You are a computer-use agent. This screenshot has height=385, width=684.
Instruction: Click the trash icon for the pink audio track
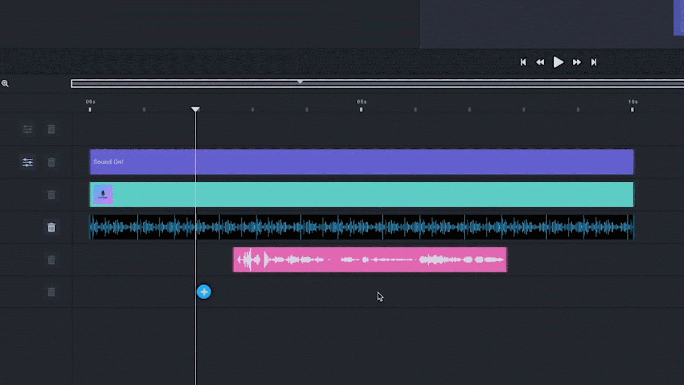(x=51, y=260)
